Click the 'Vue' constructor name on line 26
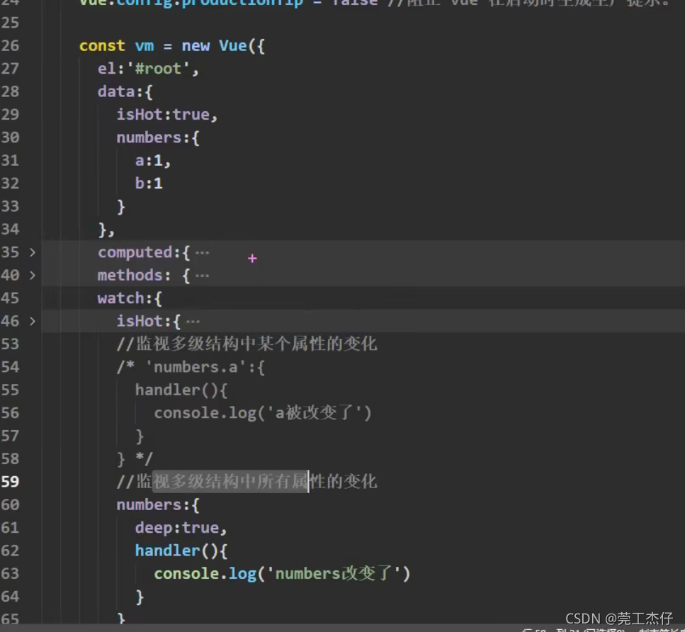The height and width of the screenshot is (632, 685). click(233, 45)
